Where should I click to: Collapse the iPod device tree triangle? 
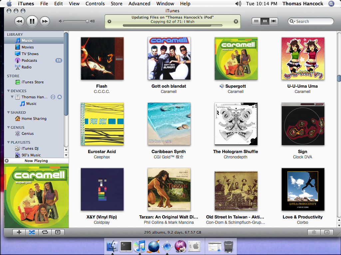12,97
